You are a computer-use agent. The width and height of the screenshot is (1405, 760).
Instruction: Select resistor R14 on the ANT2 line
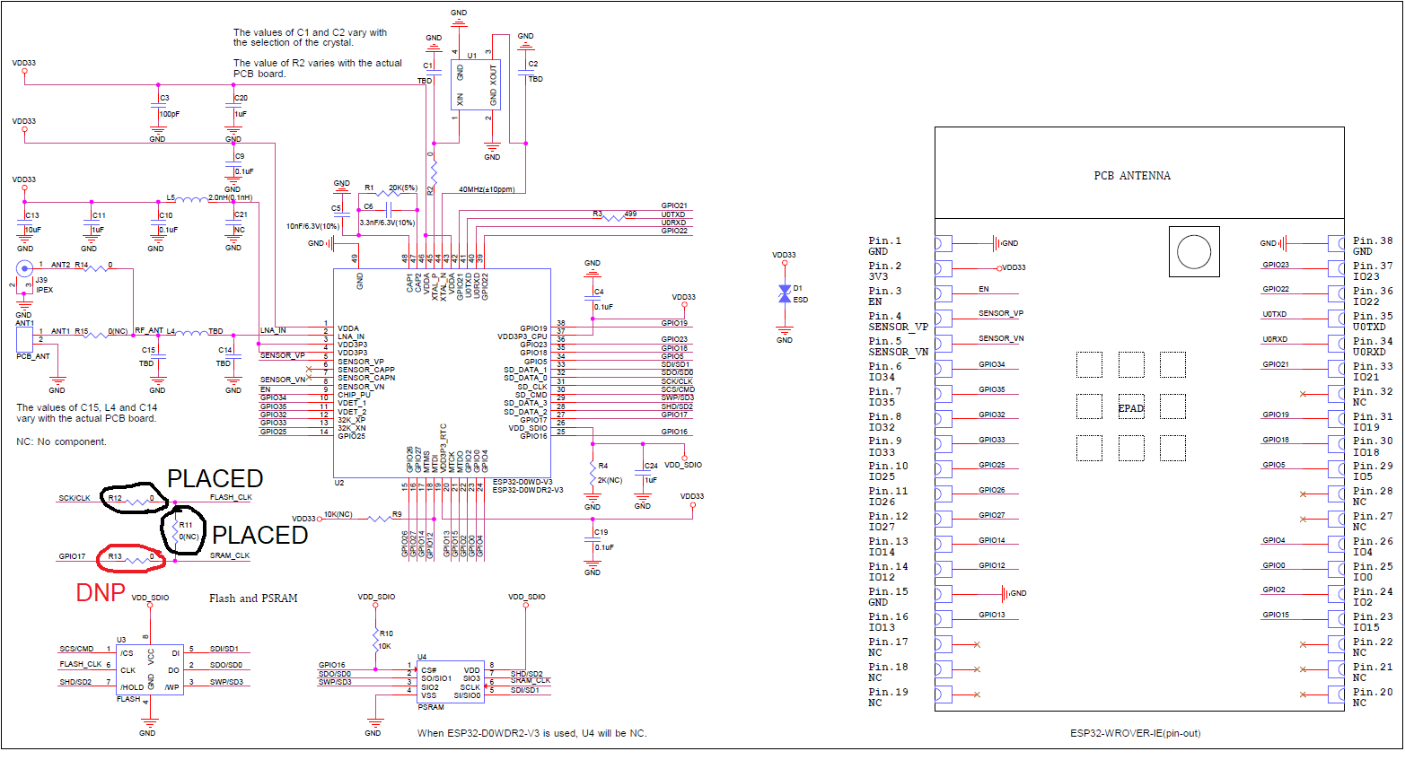[x=98, y=266]
